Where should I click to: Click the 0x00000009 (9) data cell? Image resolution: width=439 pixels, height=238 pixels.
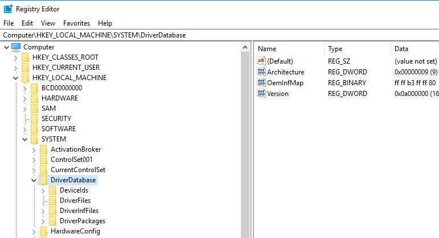pos(416,72)
